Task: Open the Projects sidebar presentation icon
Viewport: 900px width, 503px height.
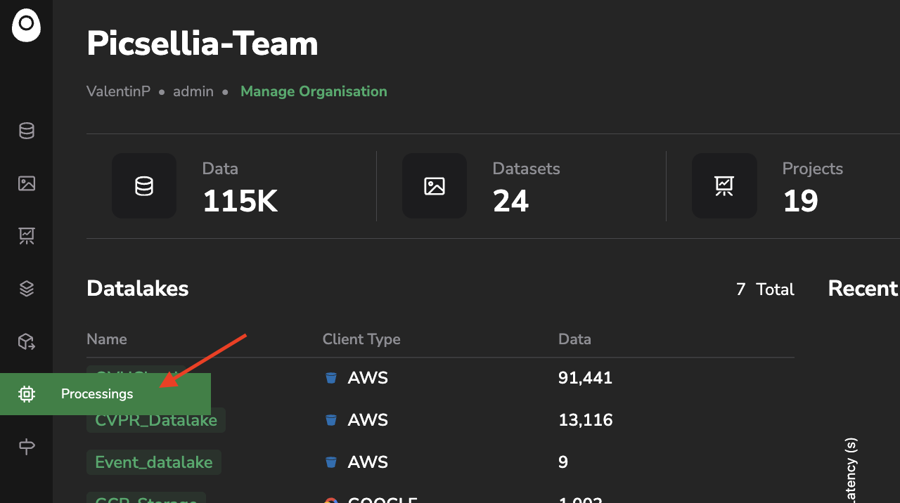Action: pos(27,236)
